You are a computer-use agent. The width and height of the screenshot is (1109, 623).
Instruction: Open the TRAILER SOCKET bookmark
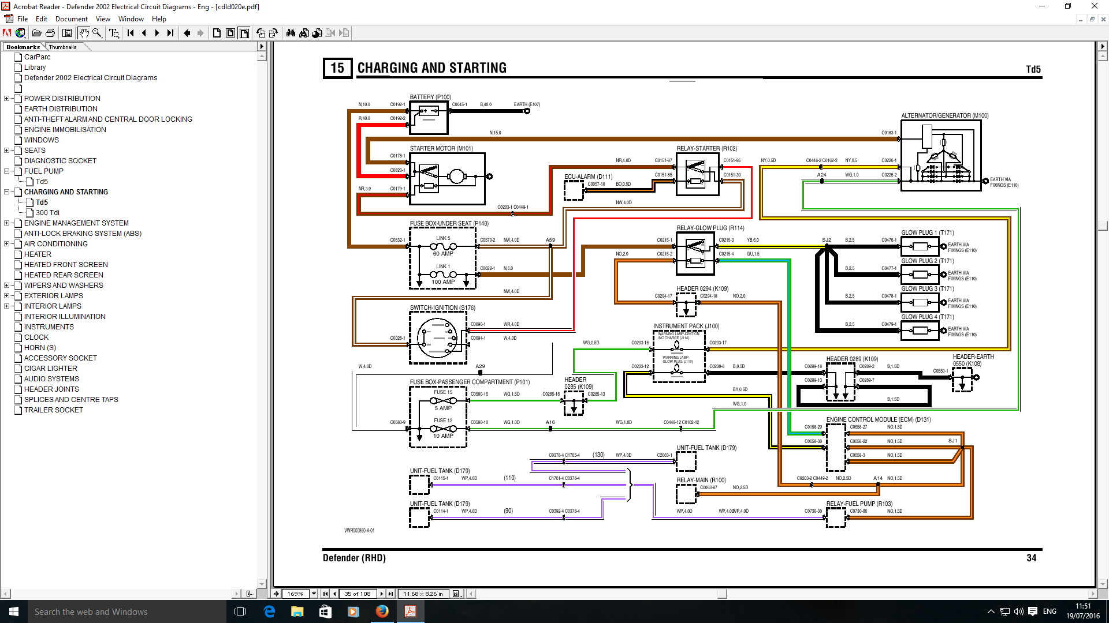(54, 410)
